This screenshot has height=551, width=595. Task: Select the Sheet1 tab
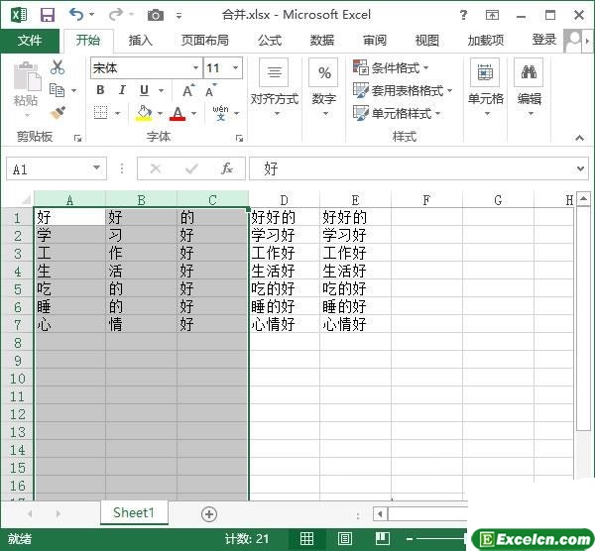tap(134, 512)
